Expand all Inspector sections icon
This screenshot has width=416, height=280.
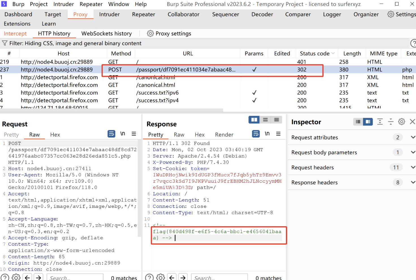pyautogui.click(x=380, y=121)
